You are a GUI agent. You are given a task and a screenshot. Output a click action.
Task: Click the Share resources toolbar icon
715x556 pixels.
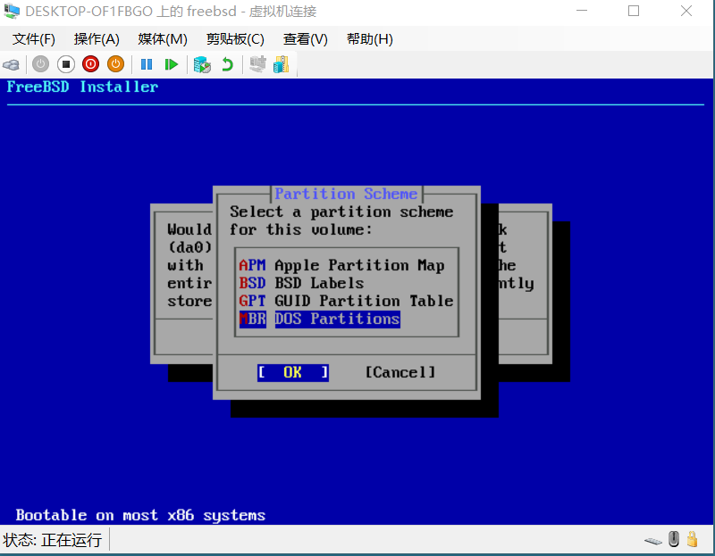pyautogui.click(x=282, y=64)
